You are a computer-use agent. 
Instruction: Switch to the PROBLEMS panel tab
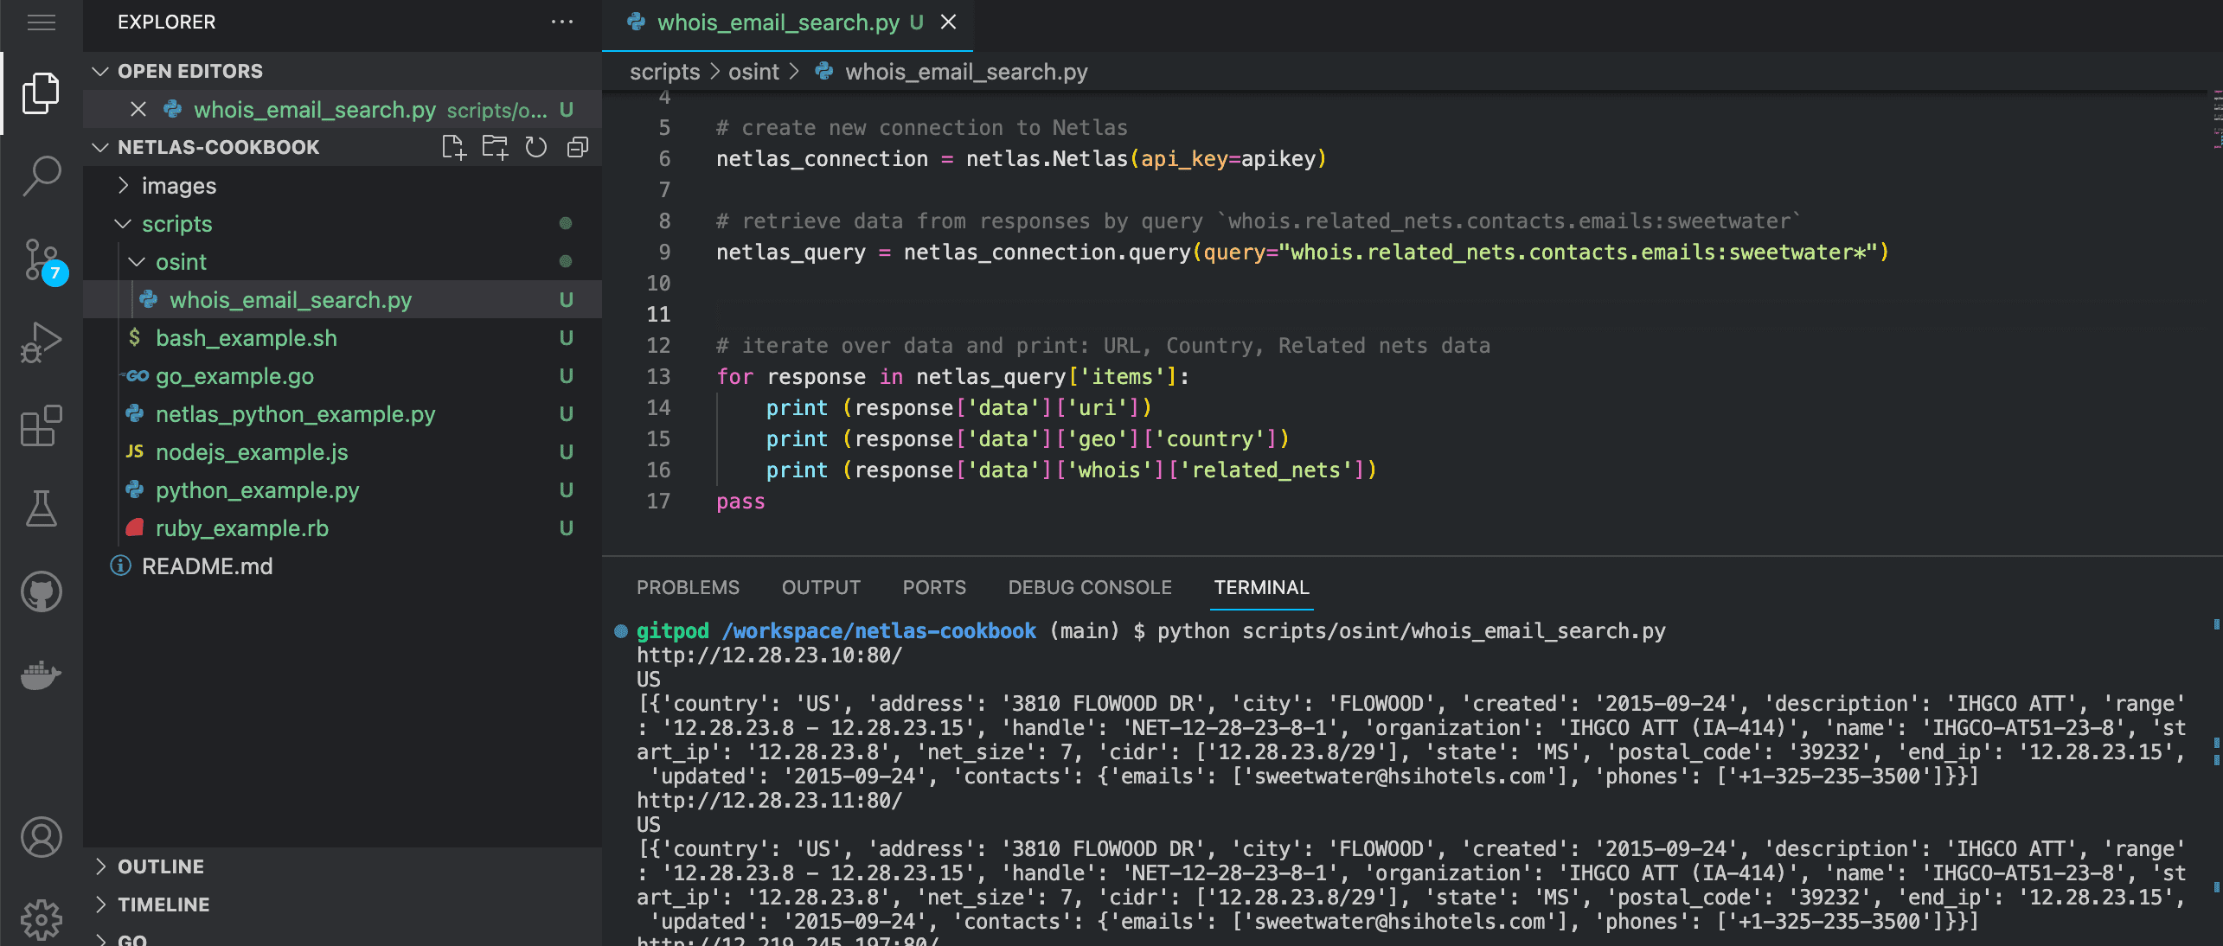click(688, 587)
